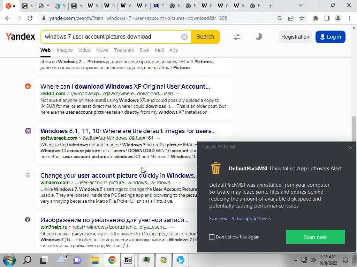This screenshot has height=267, width=357.
Task: Open taskbar search magnifier
Action: 27,260
